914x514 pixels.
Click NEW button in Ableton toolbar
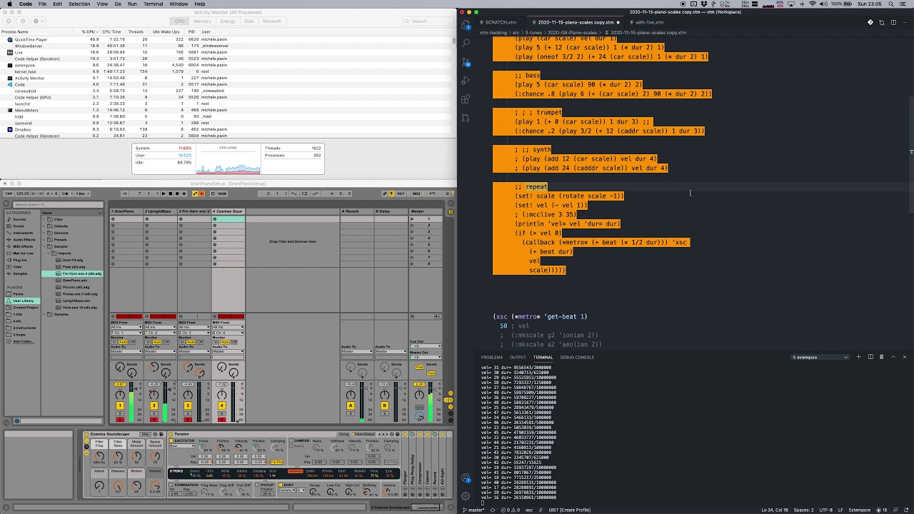[x=222, y=193]
